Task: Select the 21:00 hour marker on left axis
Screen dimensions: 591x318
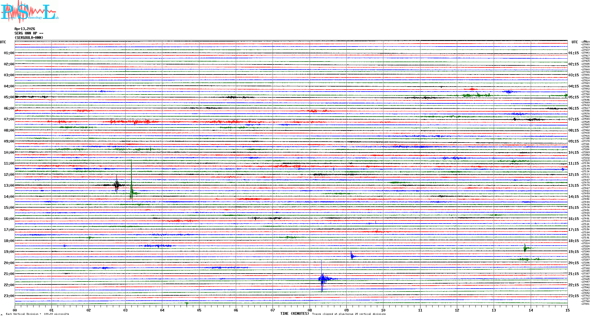Action: coord(9,274)
